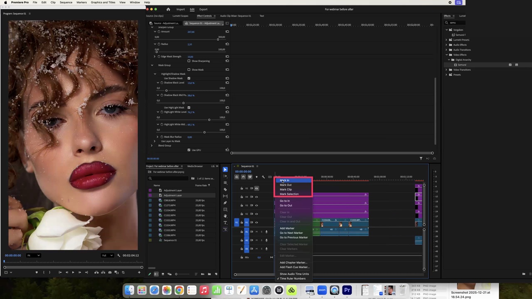
Task: Select the Type tool in the timeline toolbar
Action: tap(225, 223)
